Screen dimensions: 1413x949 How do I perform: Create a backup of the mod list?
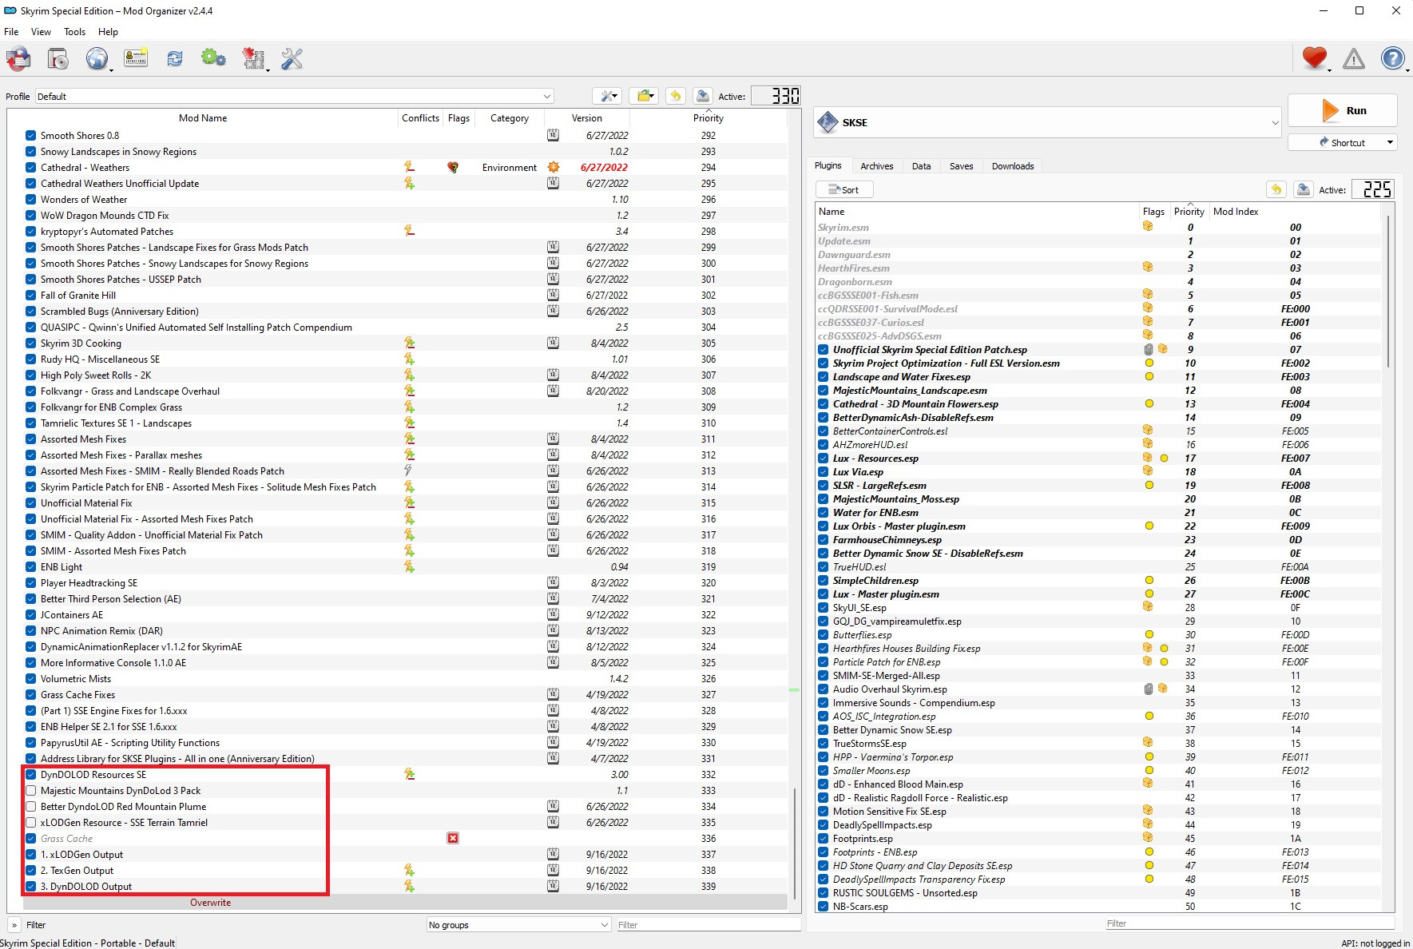[x=703, y=96]
